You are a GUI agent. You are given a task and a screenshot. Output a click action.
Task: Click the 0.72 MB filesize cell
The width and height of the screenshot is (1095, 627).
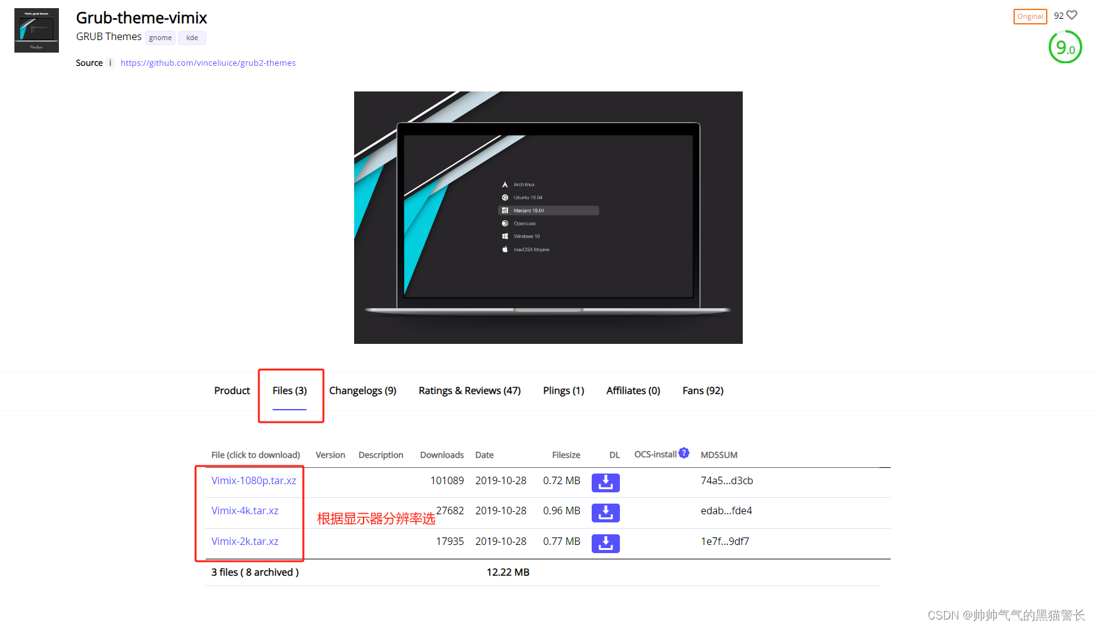pyautogui.click(x=562, y=480)
